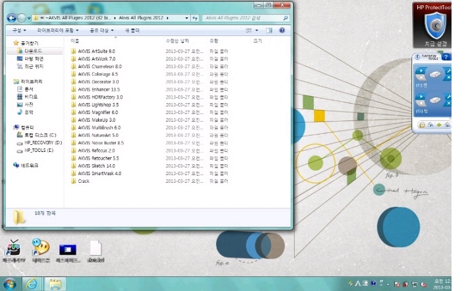
Task: Select the AKVIS MakeUp 3.0 folder
Action: pos(94,120)
